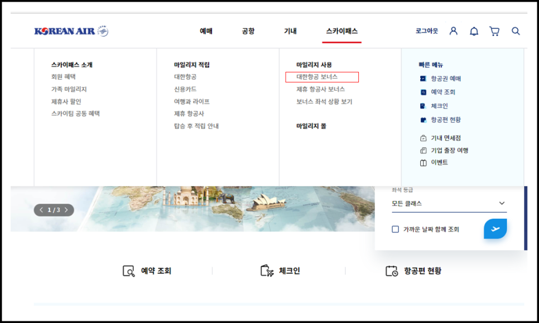Click the 항공권 예매 quick menu icon
The height and width of the screenshot is (323, 539).
coord(423,79)
